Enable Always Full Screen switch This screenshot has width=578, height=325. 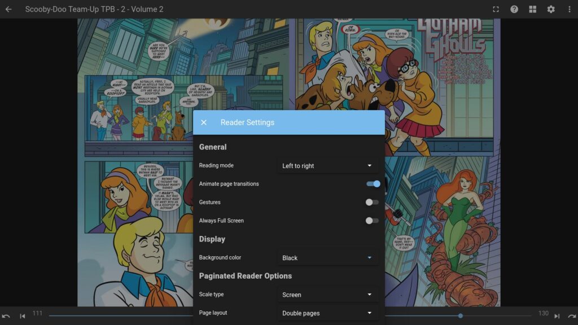372,221
